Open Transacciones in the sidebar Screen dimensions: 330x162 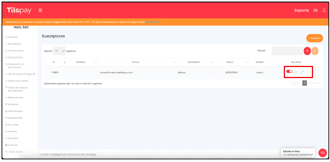coord(15,50)
